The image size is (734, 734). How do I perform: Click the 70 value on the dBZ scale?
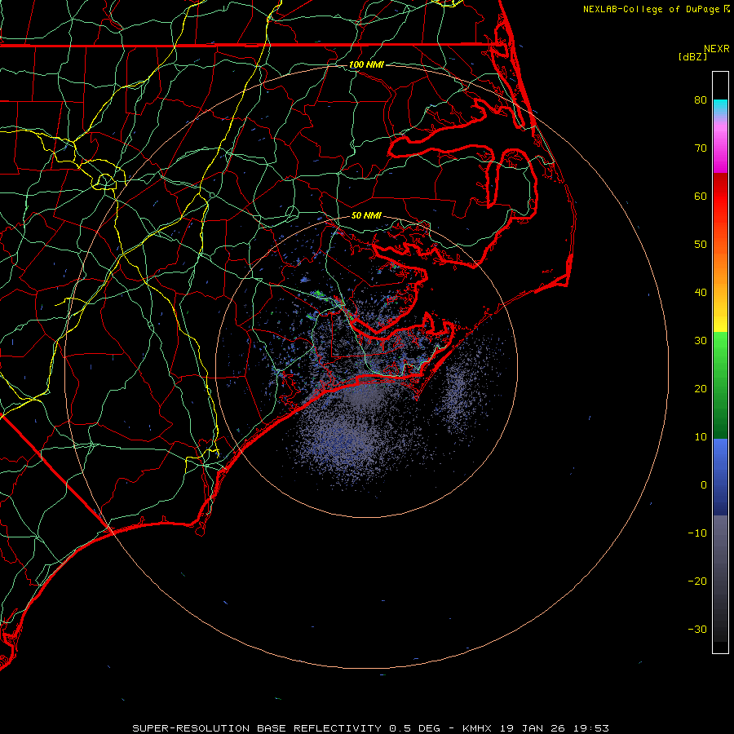(x=701, y=148)
